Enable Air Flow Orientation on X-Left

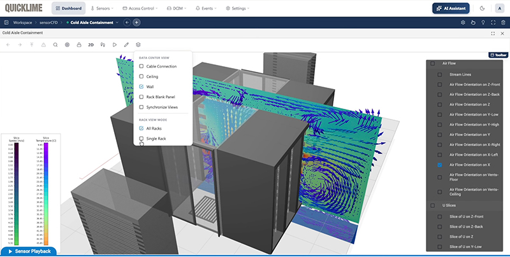click(x=440, y=155)
